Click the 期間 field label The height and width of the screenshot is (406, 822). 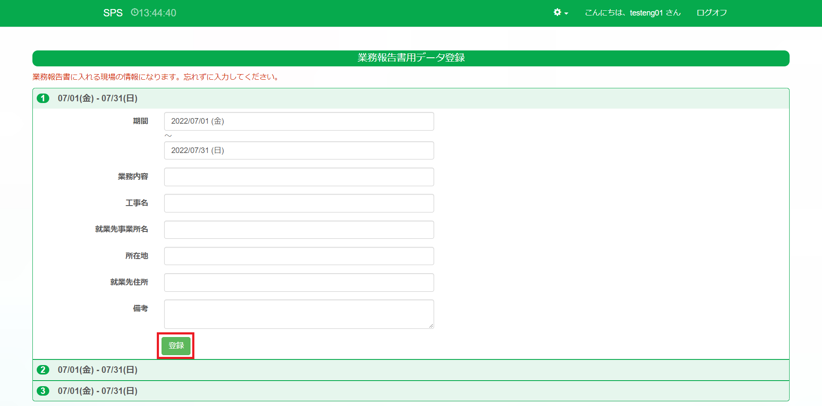[x=140, y=121]
